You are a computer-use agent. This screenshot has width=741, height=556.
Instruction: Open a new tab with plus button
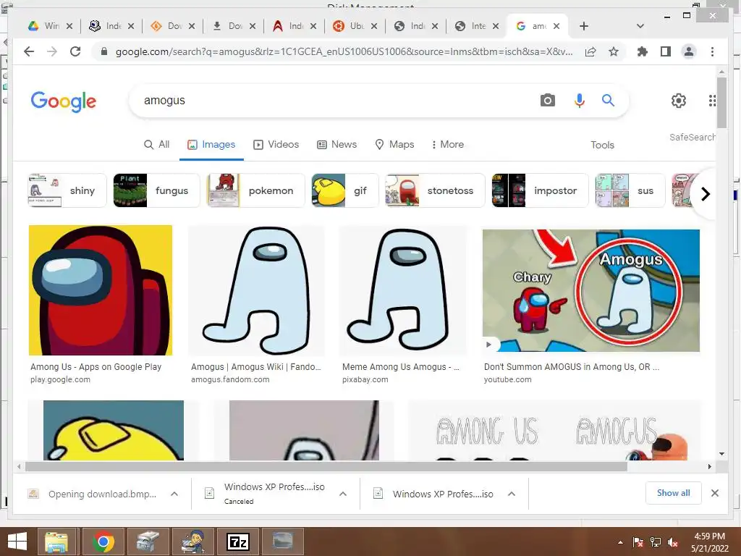[584, 26]
